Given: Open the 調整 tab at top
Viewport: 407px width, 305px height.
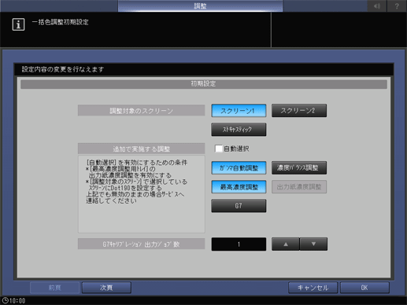Looking at the screenshot, I should tap(200, 6).
